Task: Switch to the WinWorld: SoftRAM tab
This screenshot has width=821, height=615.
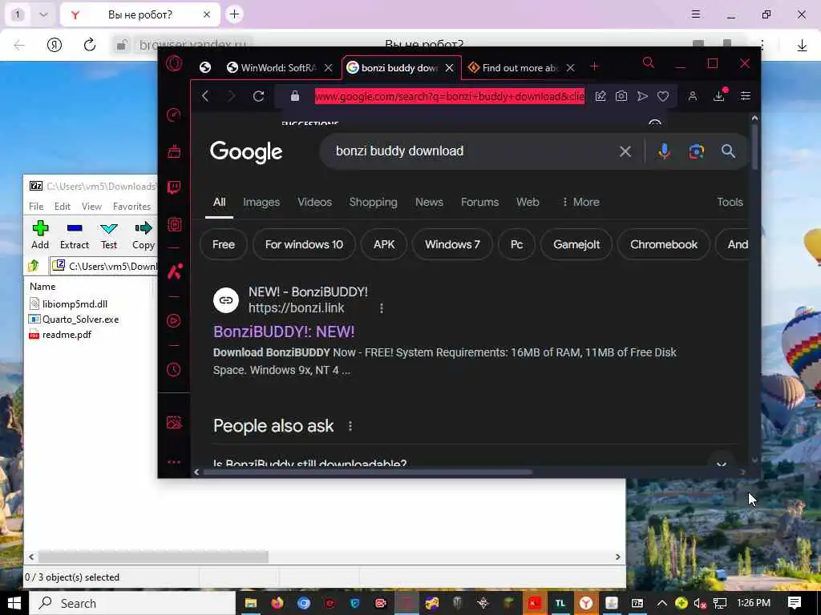Action: tap(279, 68)
